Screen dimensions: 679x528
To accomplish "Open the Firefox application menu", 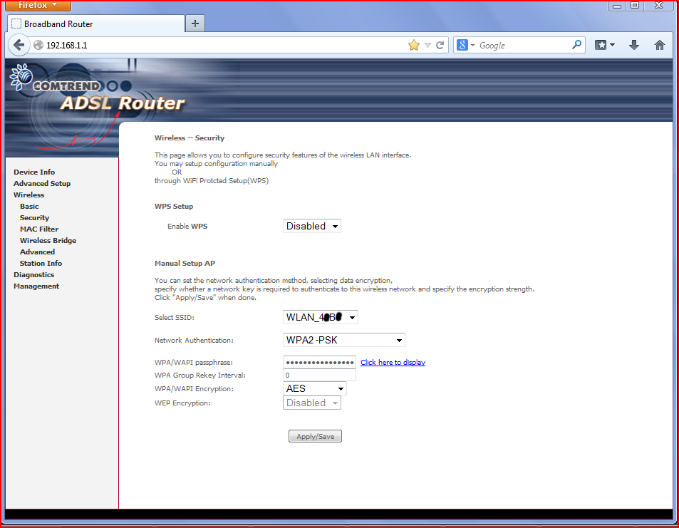I will [x=38, y=5].
